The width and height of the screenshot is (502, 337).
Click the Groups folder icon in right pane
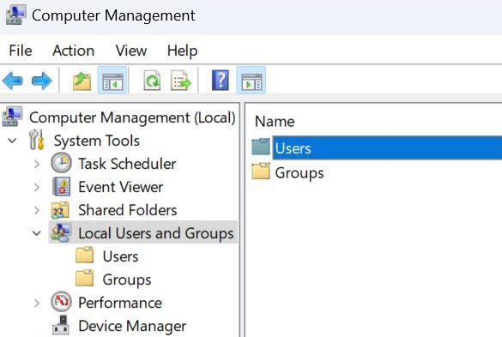click(x=261, y=171)
